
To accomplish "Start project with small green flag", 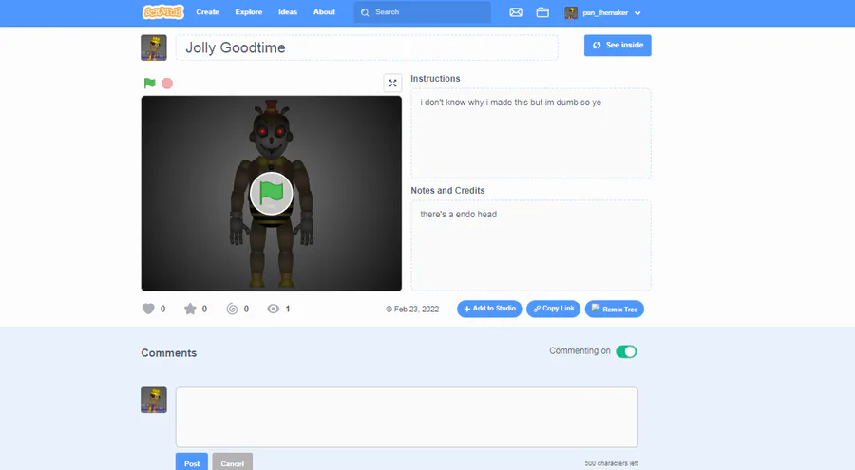I will (x=149, y=83).
